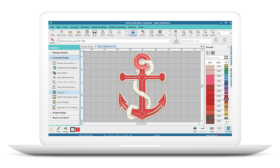This screenshot has width=280, height=168.
Task: Open the Edit menu
Action: (x=58, y=27)
